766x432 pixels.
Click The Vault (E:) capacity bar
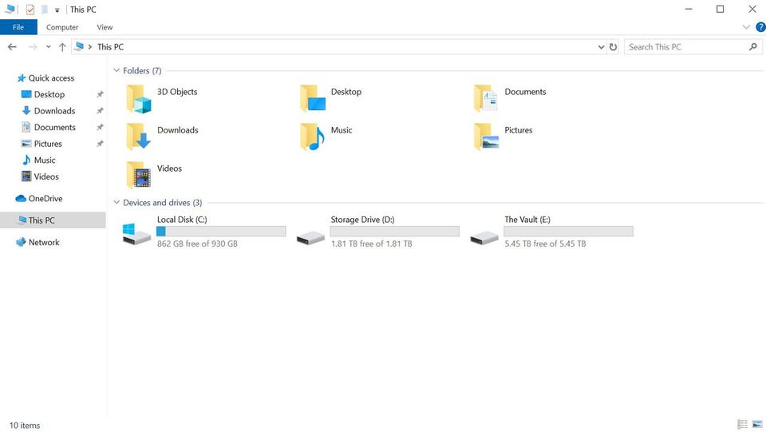(x=568, y=232)
